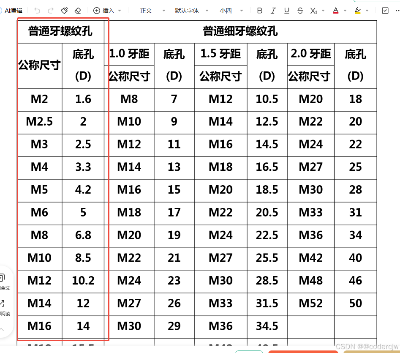Insert a to-do checkbox item
The height and width of the screenshot is (353, 400).
pyautogui.click(x=385, y=11)
